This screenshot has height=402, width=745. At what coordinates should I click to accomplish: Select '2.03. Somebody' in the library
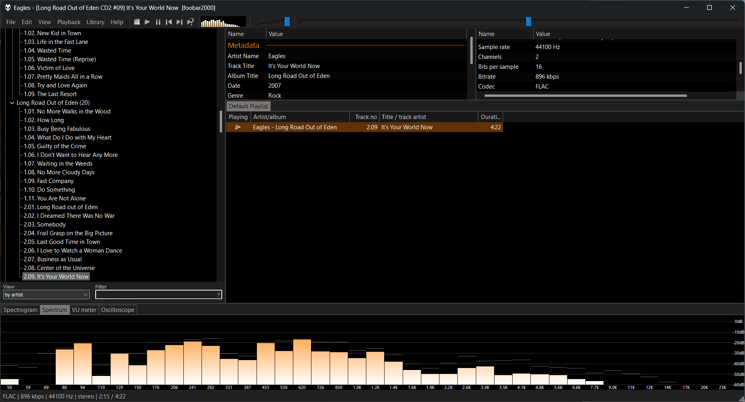[45, 225]
